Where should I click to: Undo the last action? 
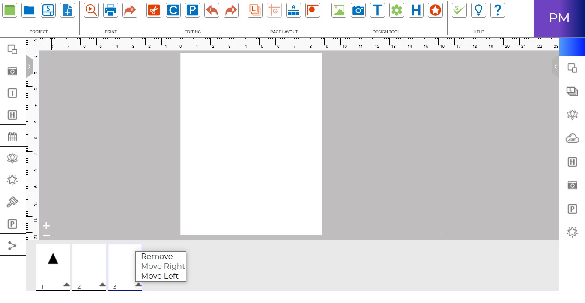coord(212,10)
